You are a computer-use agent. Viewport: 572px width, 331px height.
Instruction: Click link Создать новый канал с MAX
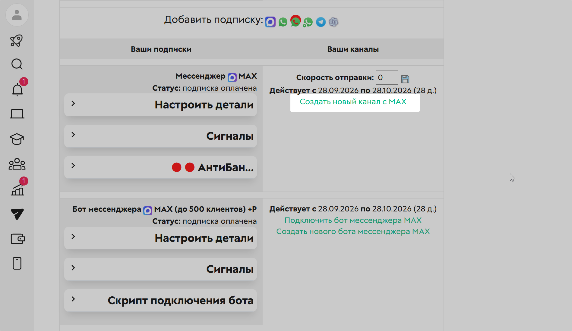[x=353, y=102]
